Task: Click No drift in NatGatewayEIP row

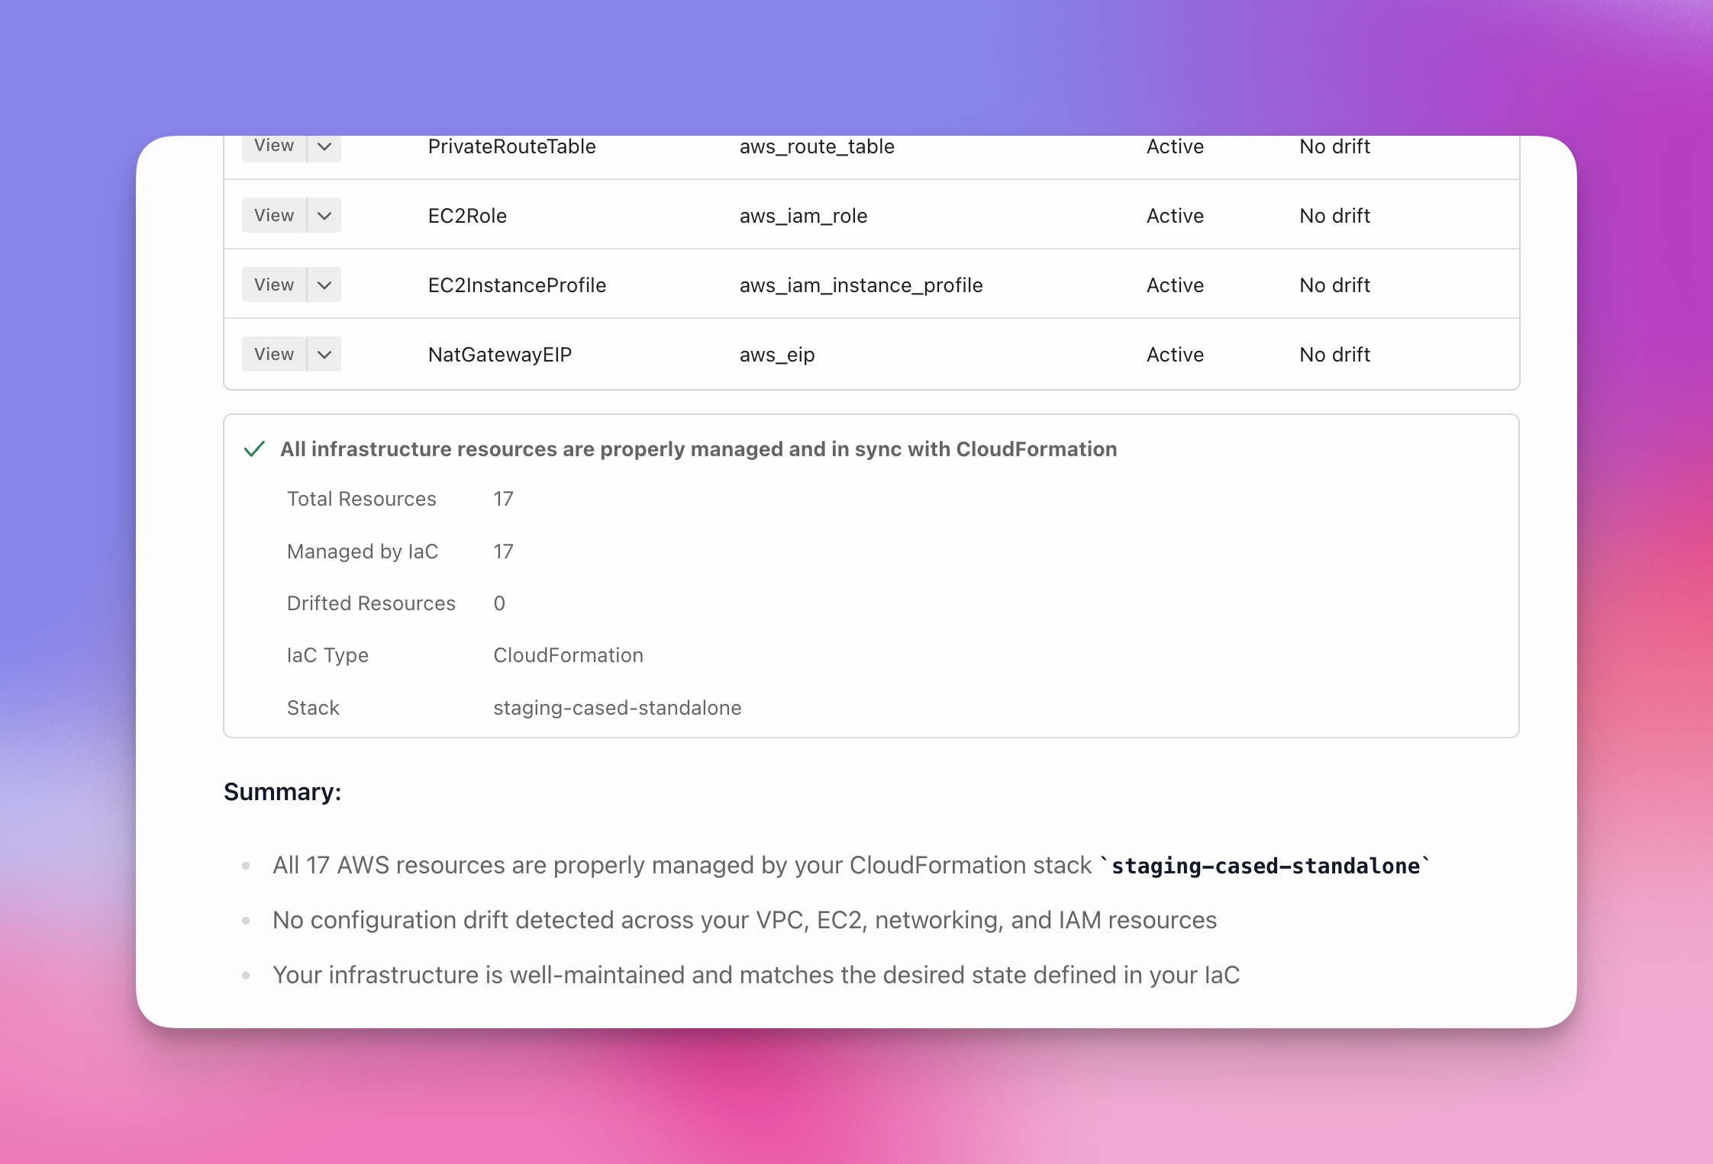Action: pyautogui.click(x=1334, y=355)
